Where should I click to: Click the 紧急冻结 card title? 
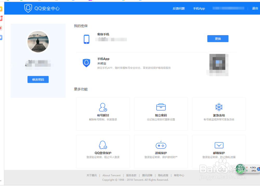coord(219,115)
